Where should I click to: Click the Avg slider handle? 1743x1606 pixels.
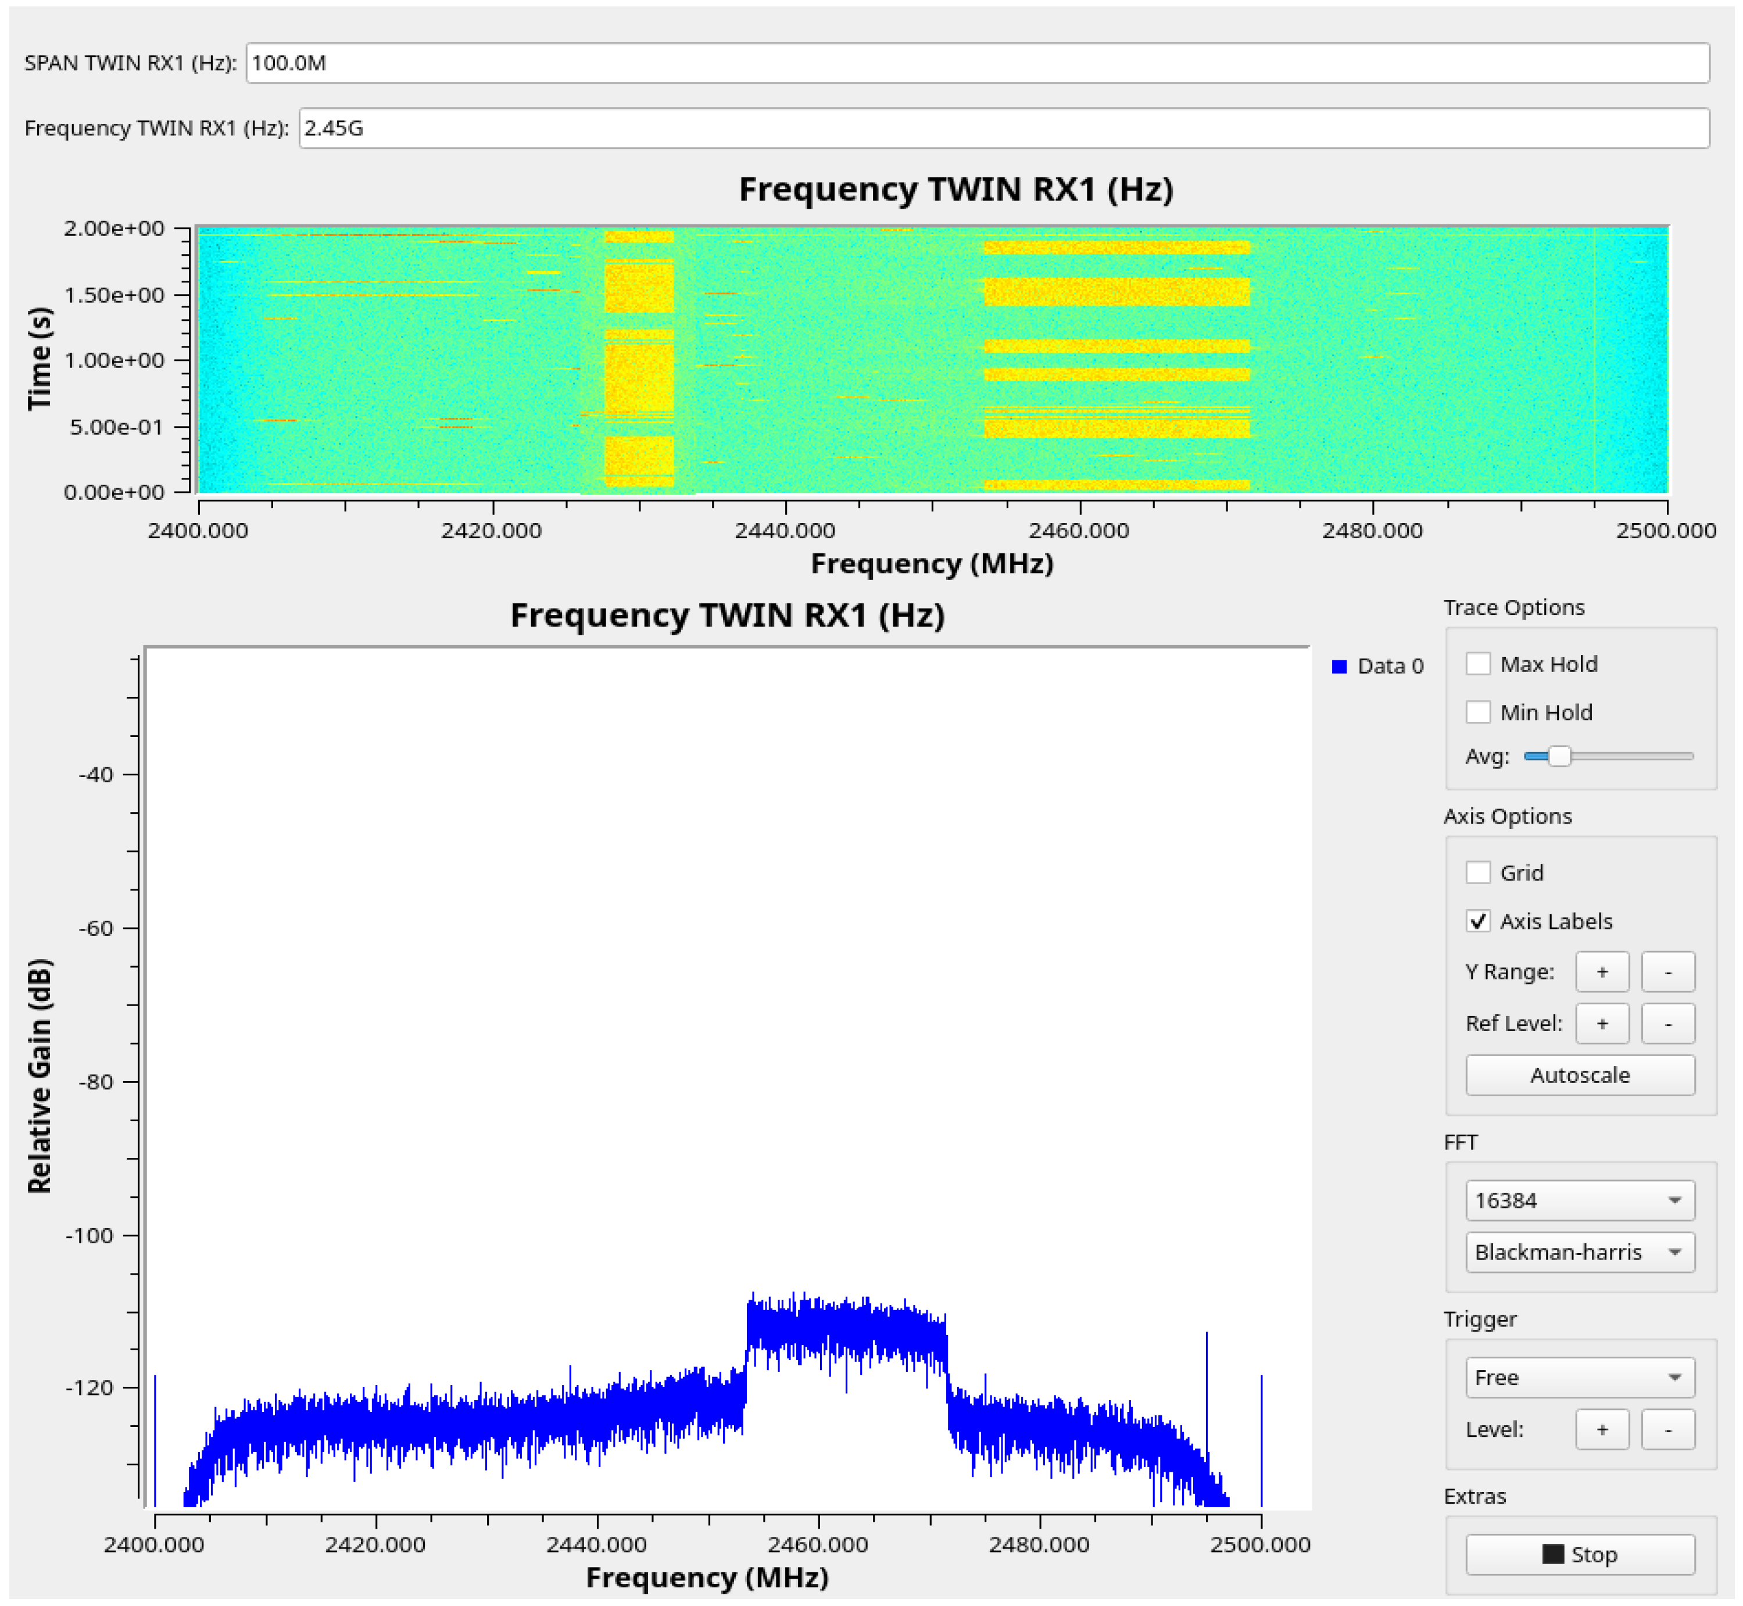[1559, 756]
